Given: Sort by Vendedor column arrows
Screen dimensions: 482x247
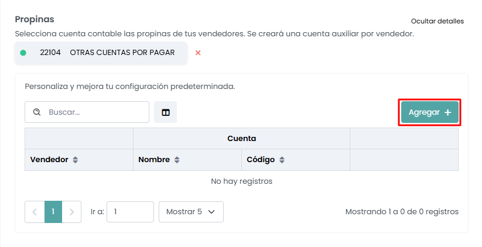Looking at the screenshot, I should [x=75, y=160].
